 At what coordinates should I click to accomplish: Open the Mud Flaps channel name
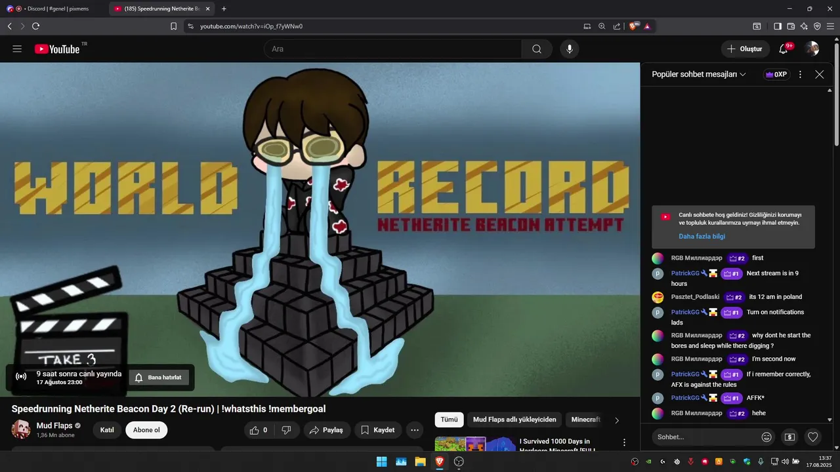pos(54,425)
